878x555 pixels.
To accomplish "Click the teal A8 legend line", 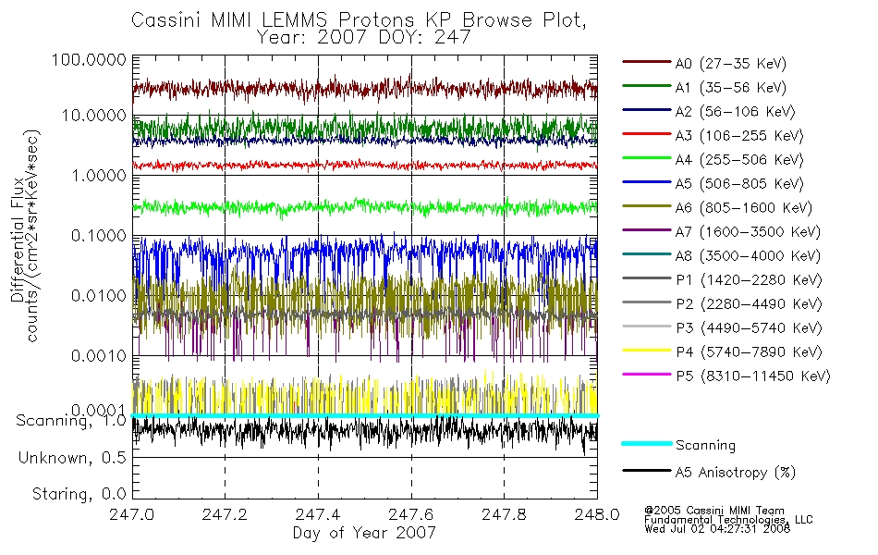I will 647,254.
